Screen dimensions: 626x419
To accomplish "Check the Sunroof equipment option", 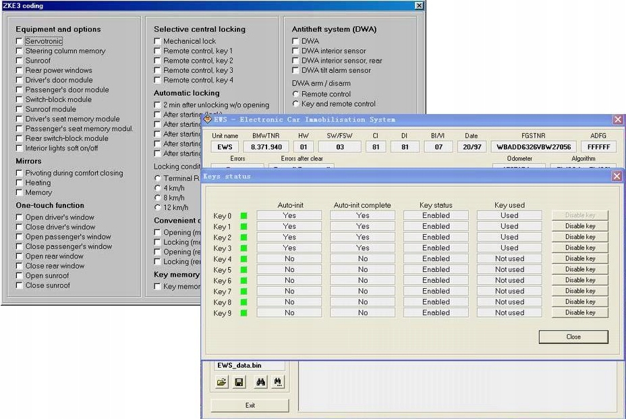I will click(x=20, y=61).
